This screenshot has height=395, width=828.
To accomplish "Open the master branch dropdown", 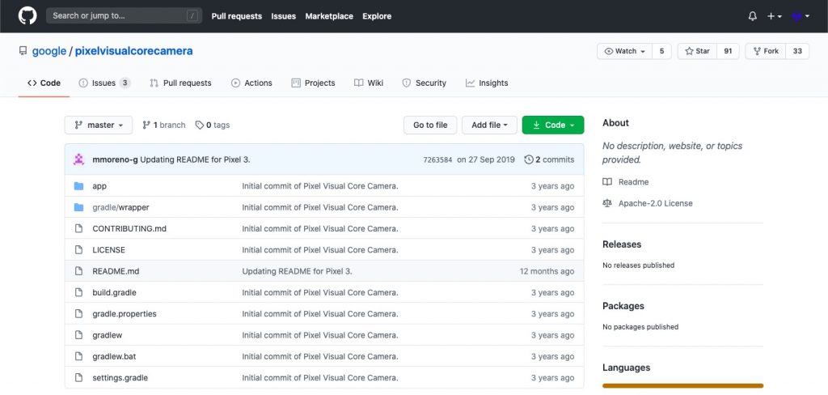I will (x=99, y=125).
